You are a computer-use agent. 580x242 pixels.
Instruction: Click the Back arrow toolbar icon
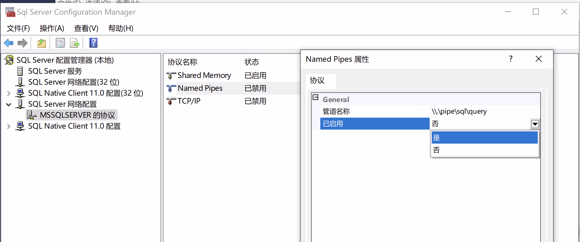point(9,43)
